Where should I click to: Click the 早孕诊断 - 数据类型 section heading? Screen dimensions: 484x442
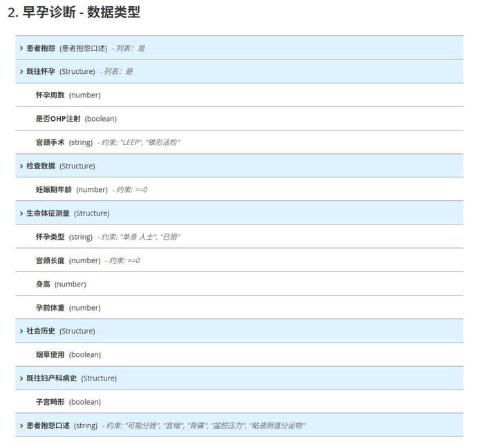coord(74,12)
